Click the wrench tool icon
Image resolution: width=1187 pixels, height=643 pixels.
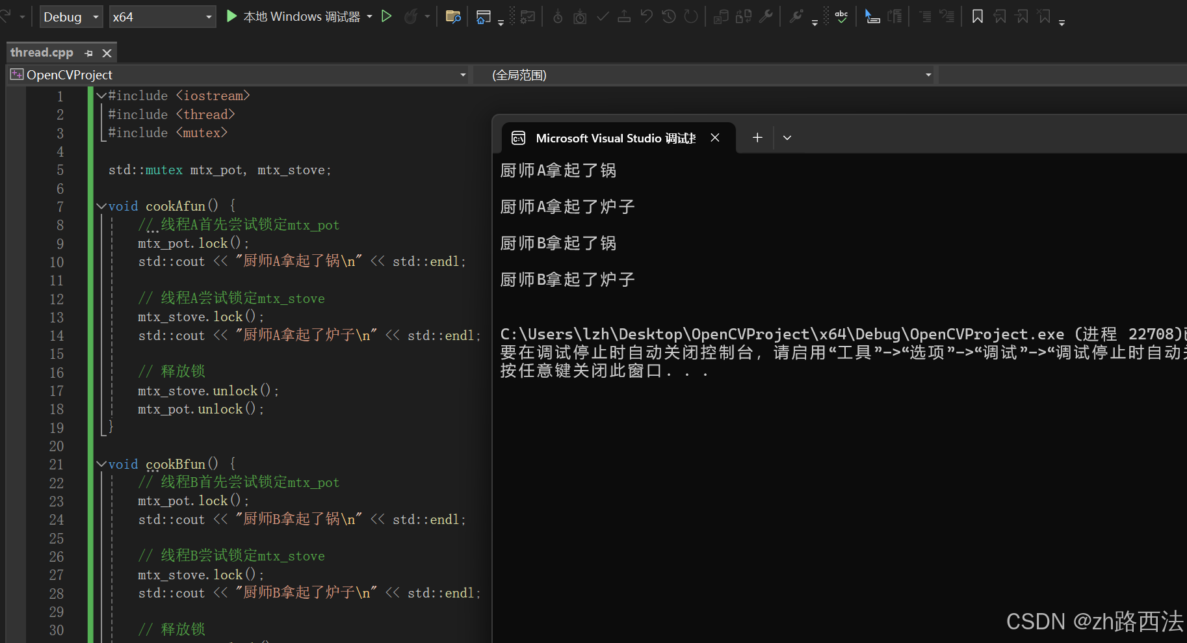click(766, 16)
